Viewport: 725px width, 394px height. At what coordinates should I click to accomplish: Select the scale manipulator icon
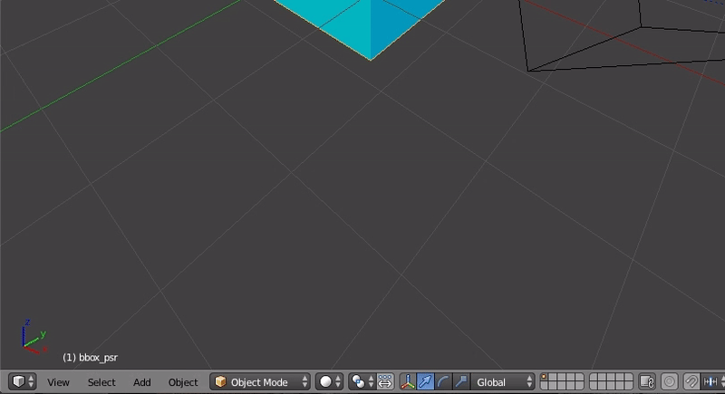coord(460,382)
